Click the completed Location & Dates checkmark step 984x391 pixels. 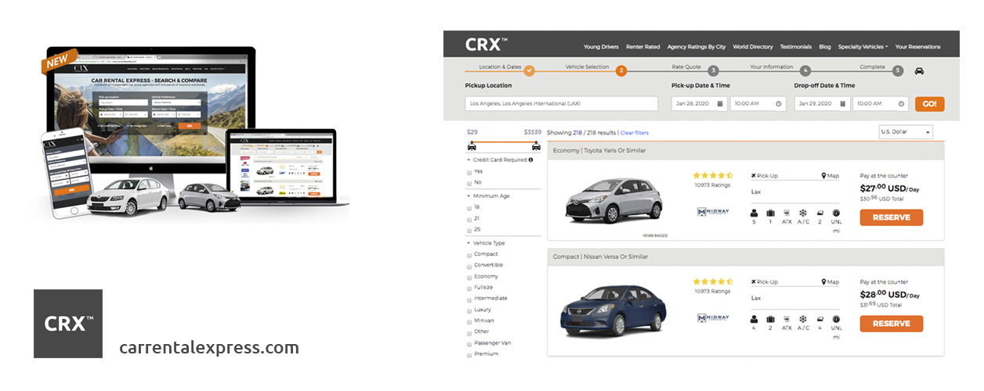530,70
